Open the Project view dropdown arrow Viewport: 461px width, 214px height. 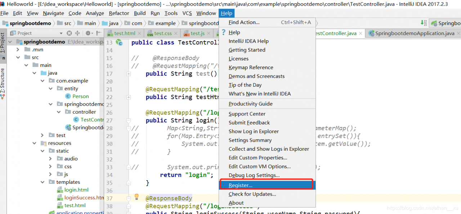(x=61, y=33)
